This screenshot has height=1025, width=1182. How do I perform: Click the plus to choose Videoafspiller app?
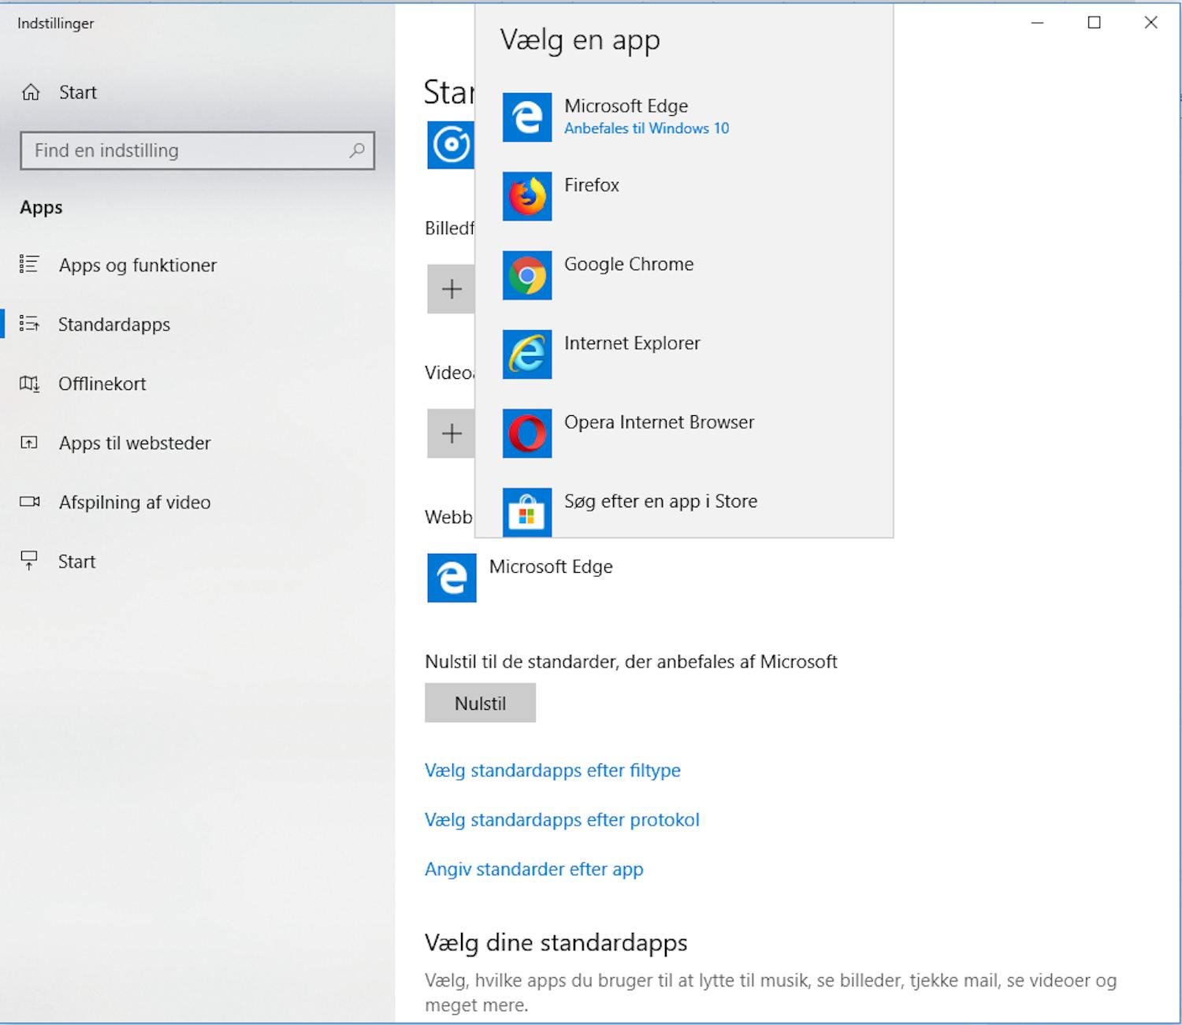(x=452, y=433)
